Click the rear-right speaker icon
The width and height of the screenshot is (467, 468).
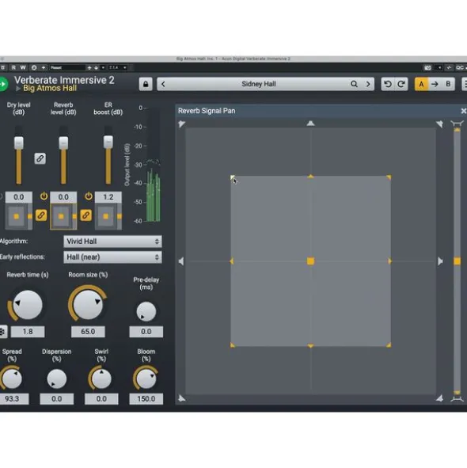coord(439,398)
